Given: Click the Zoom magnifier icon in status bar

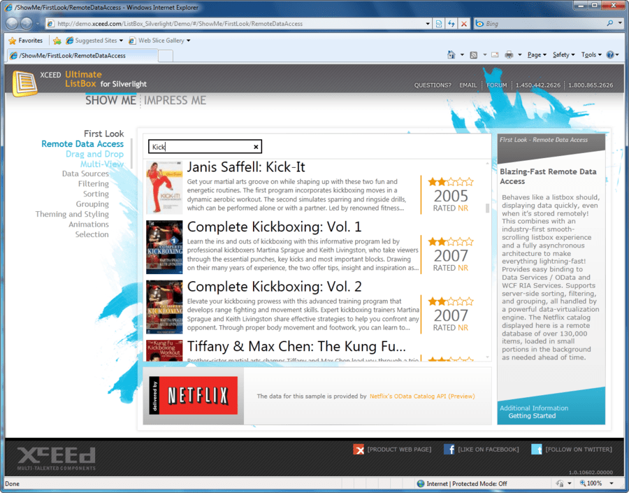Looking at the screenshot, I should [583, 483].
